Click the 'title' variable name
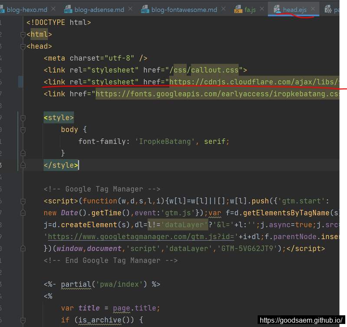Image resolution: width=347 pixels, height=327 pixels. [x=89, y=308]
